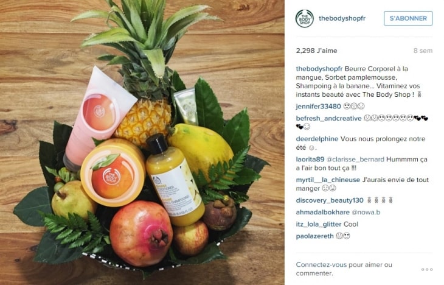
Task: Open befresh_andcreative's profile
Action: 328,118
